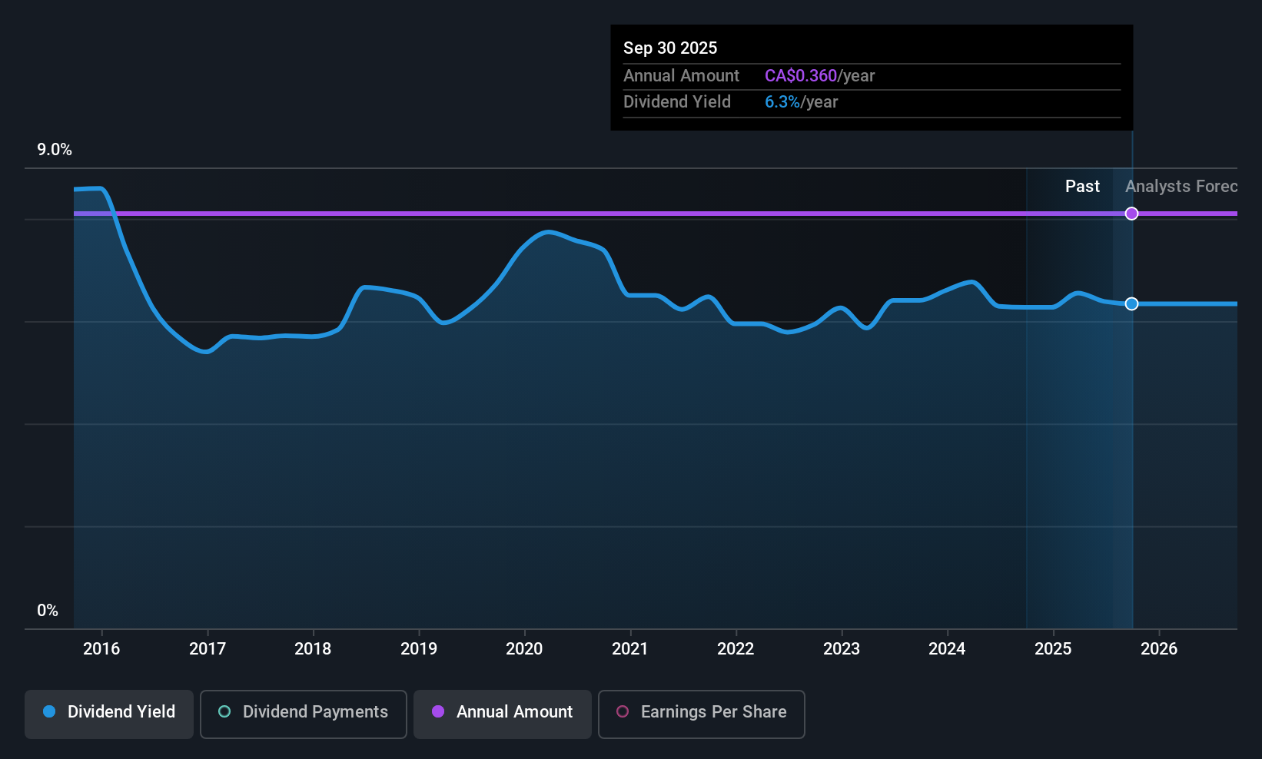Click the 2020 x-axis label
The height and width of the screenshot is (759, 1262).
click(x=524, y=649)
